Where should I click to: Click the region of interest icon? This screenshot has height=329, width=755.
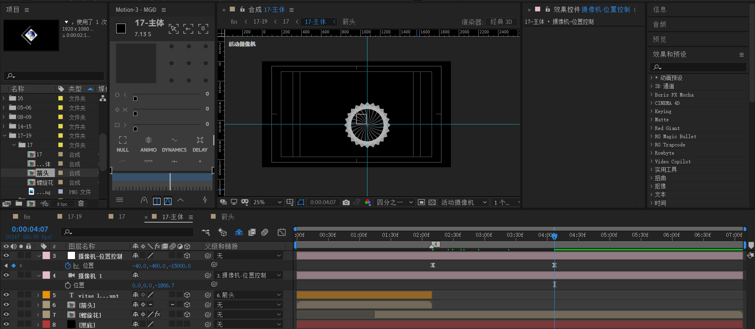[x=421, y=202]
